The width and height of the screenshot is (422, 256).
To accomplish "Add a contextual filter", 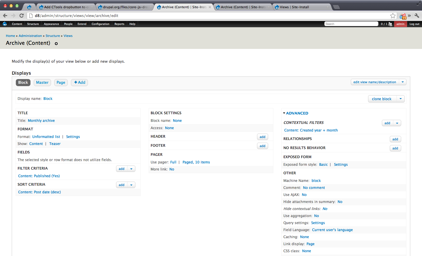I will point(387,123).
